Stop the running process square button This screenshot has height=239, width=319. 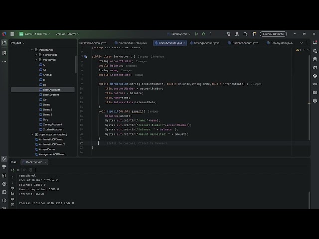pos(18,170)
